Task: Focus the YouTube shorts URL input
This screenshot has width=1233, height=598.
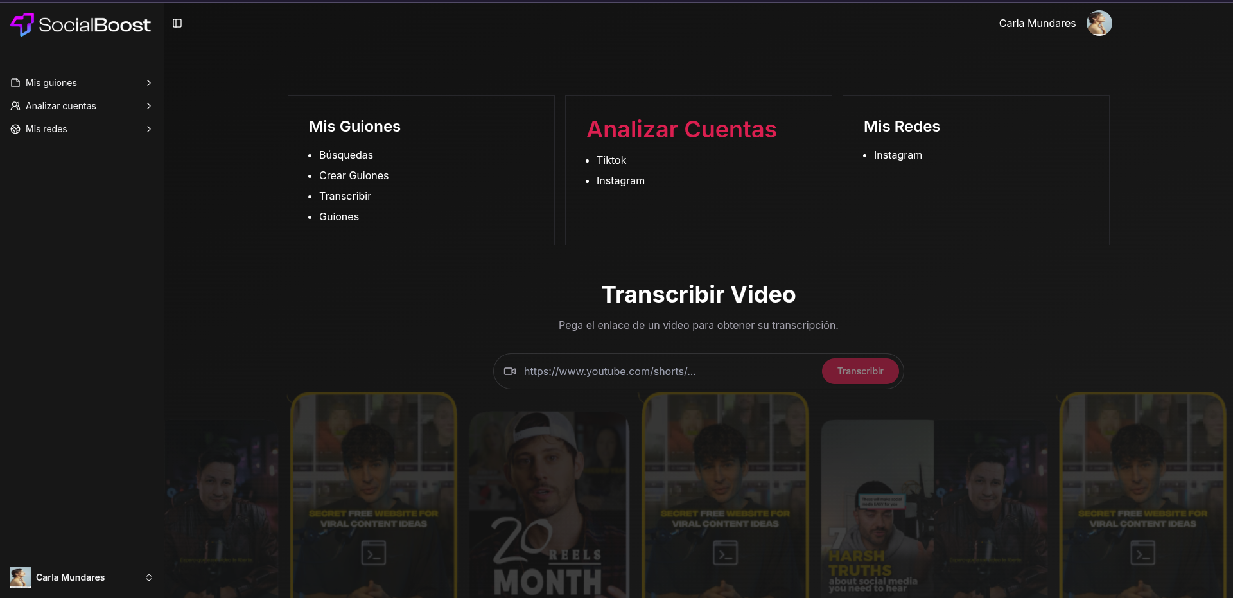Action: (x=668, y=371)
